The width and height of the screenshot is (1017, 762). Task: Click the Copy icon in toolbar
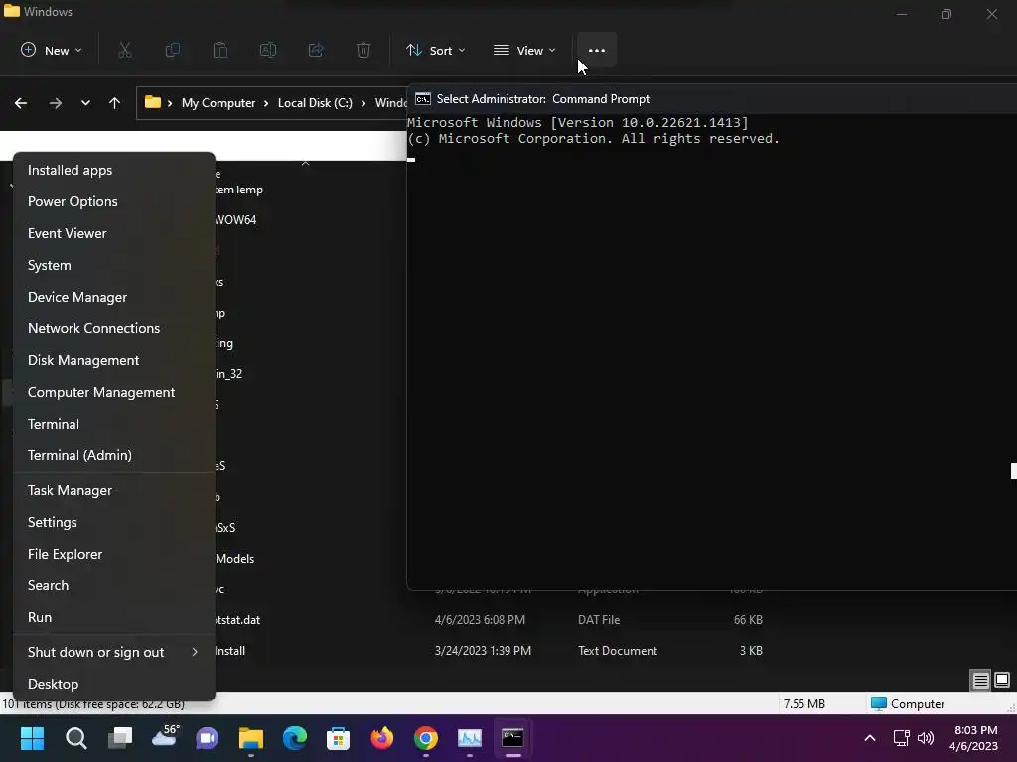173,50
